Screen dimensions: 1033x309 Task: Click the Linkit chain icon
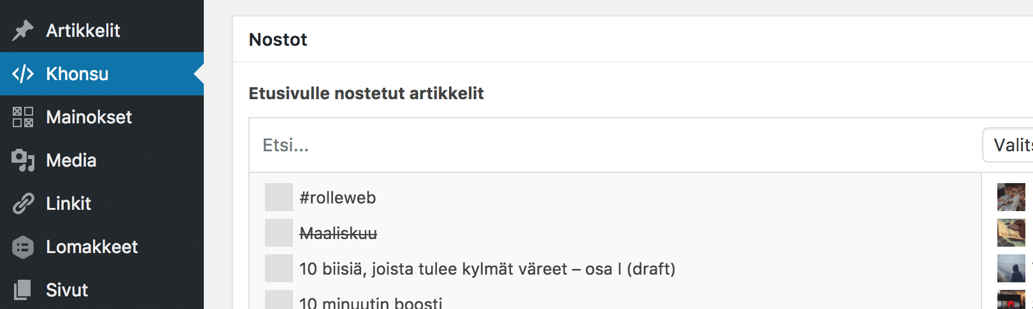point(23,203)
